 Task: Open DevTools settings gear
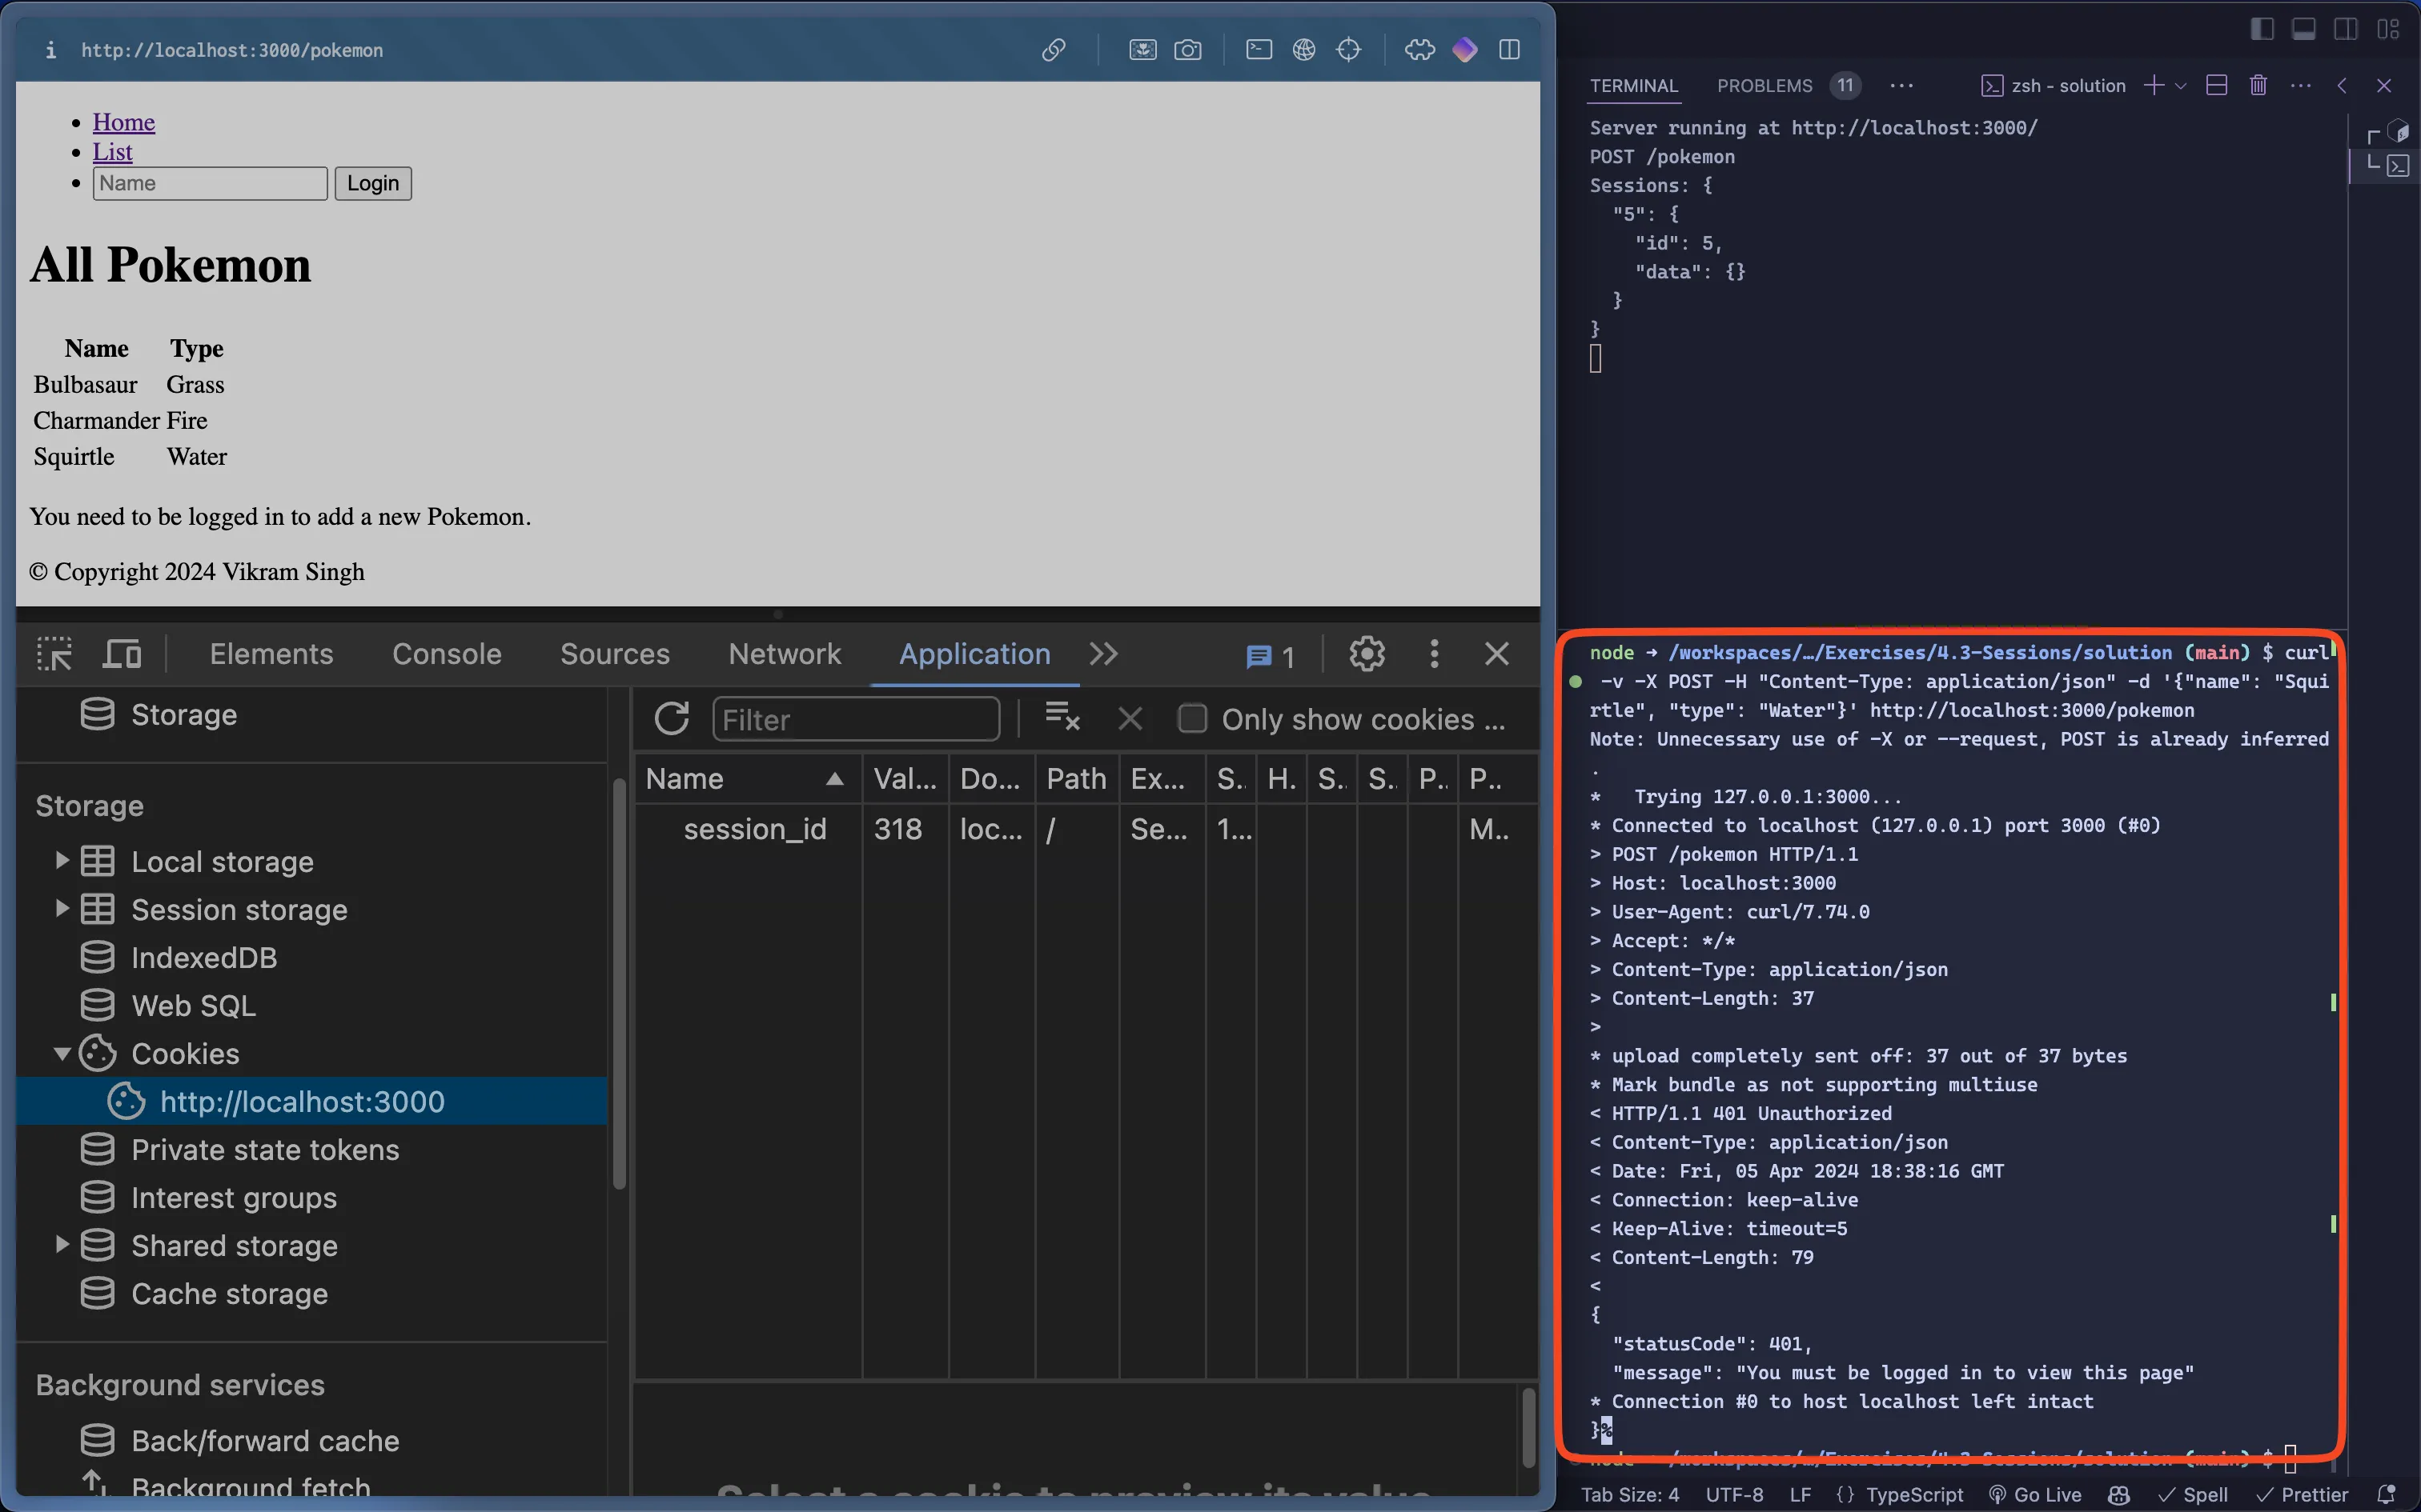coord(1367,654)
